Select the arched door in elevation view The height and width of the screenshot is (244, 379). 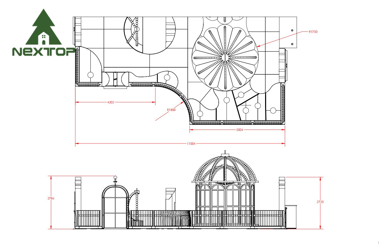(115, 207)
